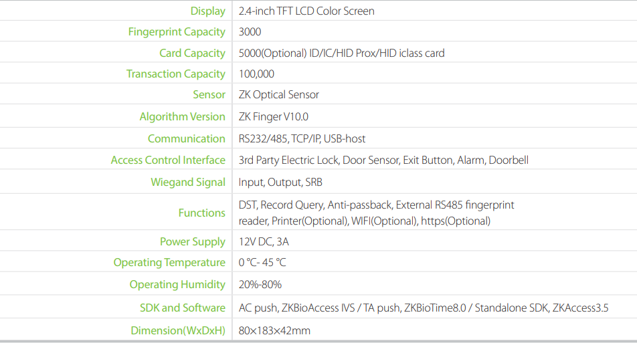Click the Display label
637x343 pixels.
pyautogui.click(x=207, y=11)
